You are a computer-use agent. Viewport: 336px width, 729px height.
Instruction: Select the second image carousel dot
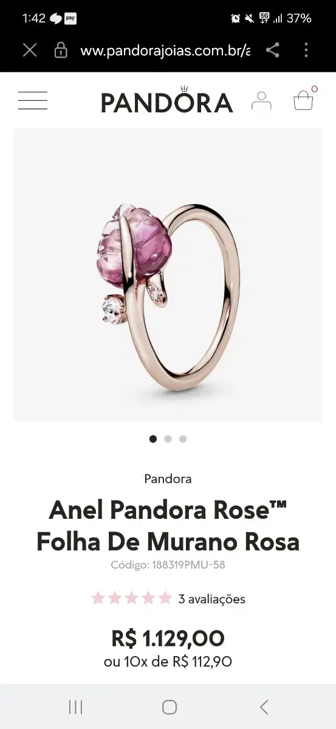coord(168,439)
